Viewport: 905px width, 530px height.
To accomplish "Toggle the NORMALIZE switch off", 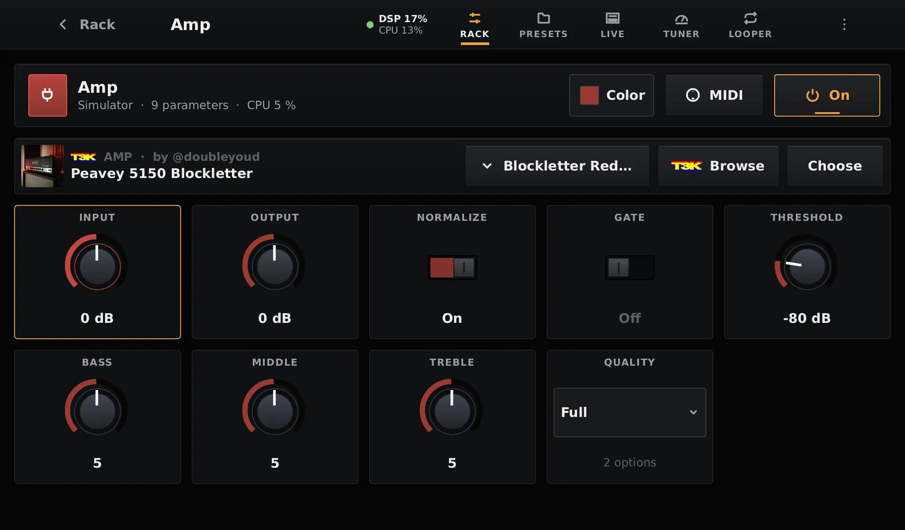I will point(452,267).
